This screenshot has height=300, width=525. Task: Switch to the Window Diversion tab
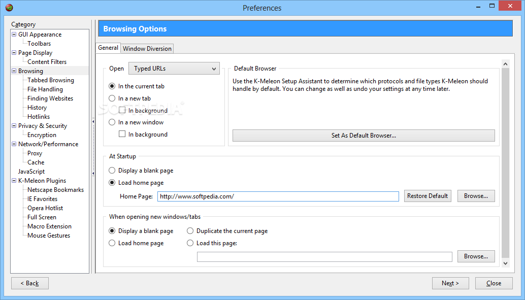point(147,49)
